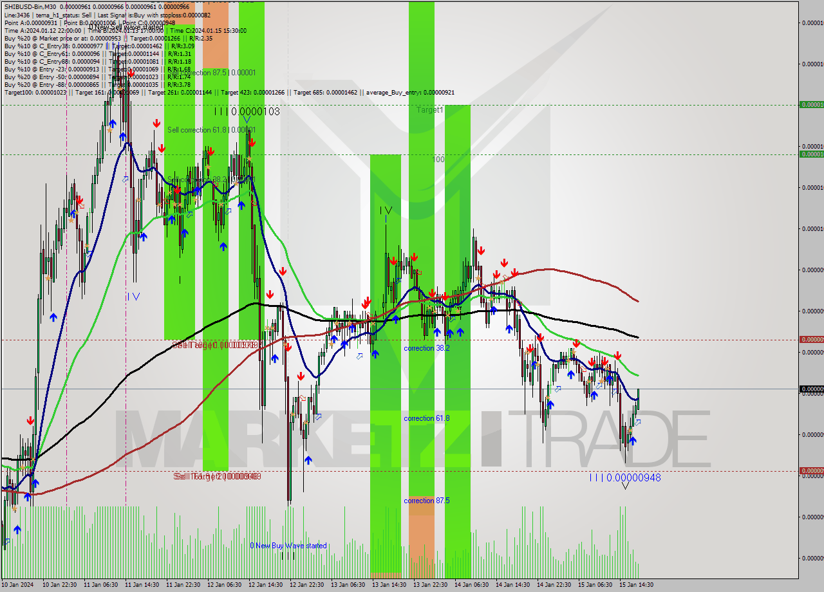Click the 'correction 61.8' blue label
The width and height of the screenshot is (824, 592).
pyautogui.click(x=427, y=418)
